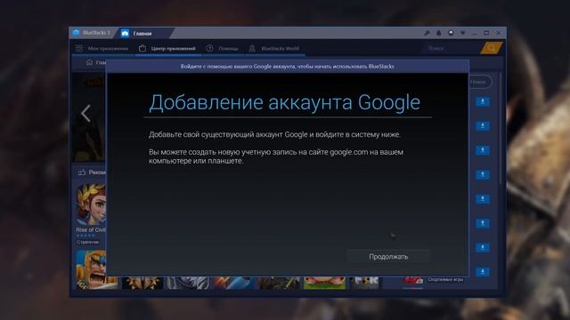The width and height of the screenshot is (570, 320).
Task: Click download button beside Спортивные игры
Action: tap(483, 272)
